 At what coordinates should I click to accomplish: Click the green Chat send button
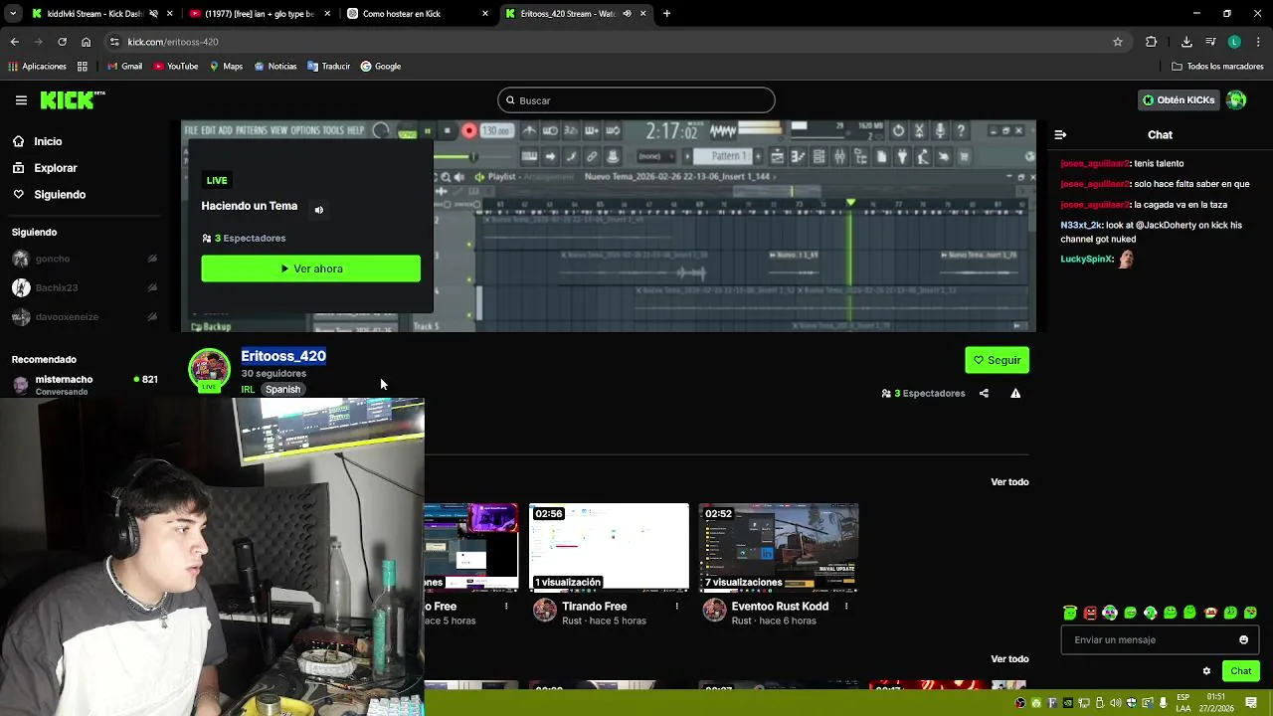point(1240,671)
